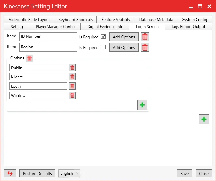Image resolution: width=216 pixels, height=181 pixels.
Task: Open the Keyboard Shortcuts tab
Action: pyautogui.click(x=76, y=19)
